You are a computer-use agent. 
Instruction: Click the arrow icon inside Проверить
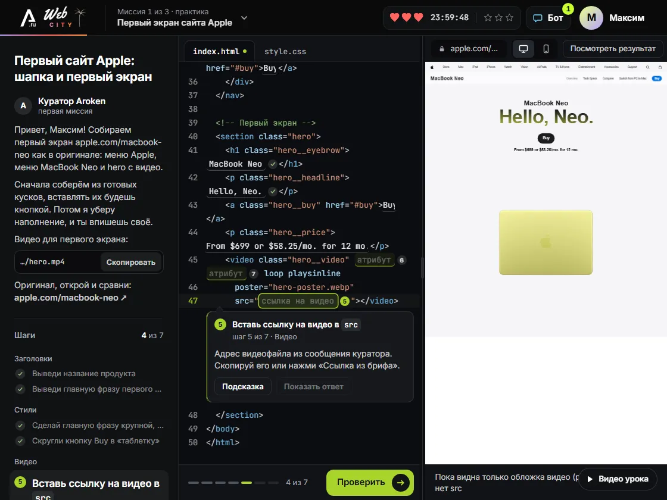click(x=400, y=483)
